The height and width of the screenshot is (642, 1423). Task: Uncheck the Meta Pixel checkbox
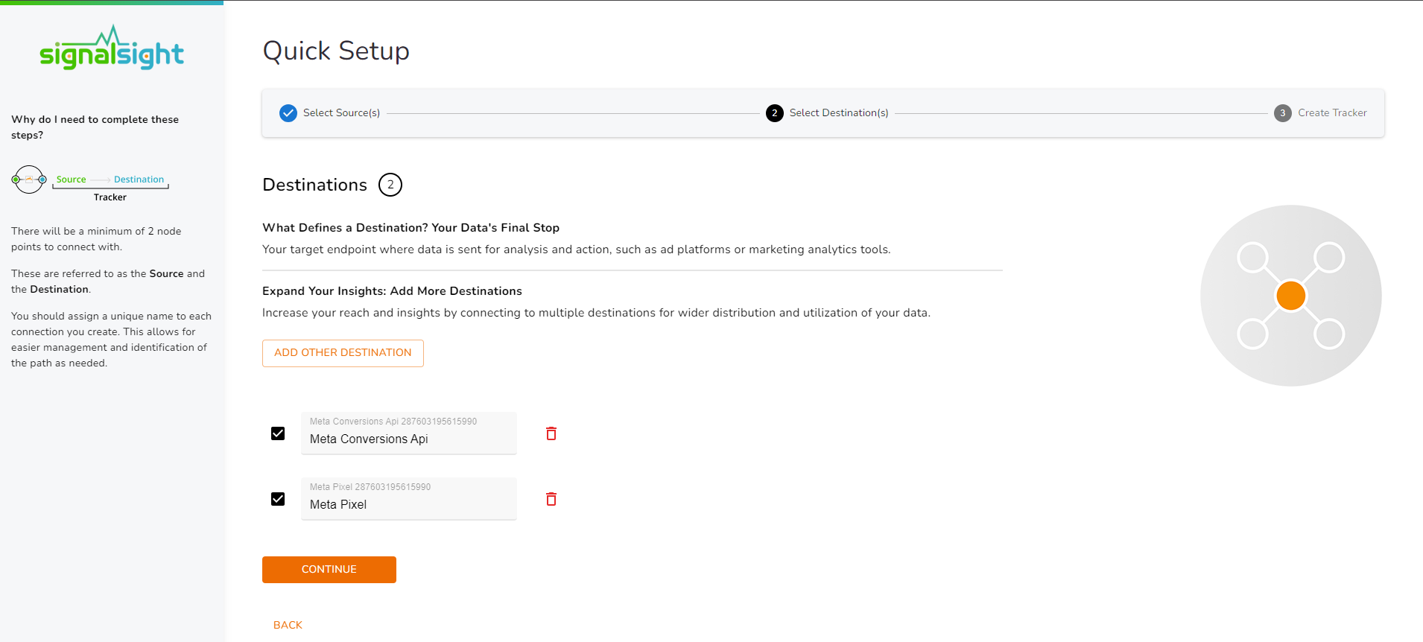coord(278,499)
